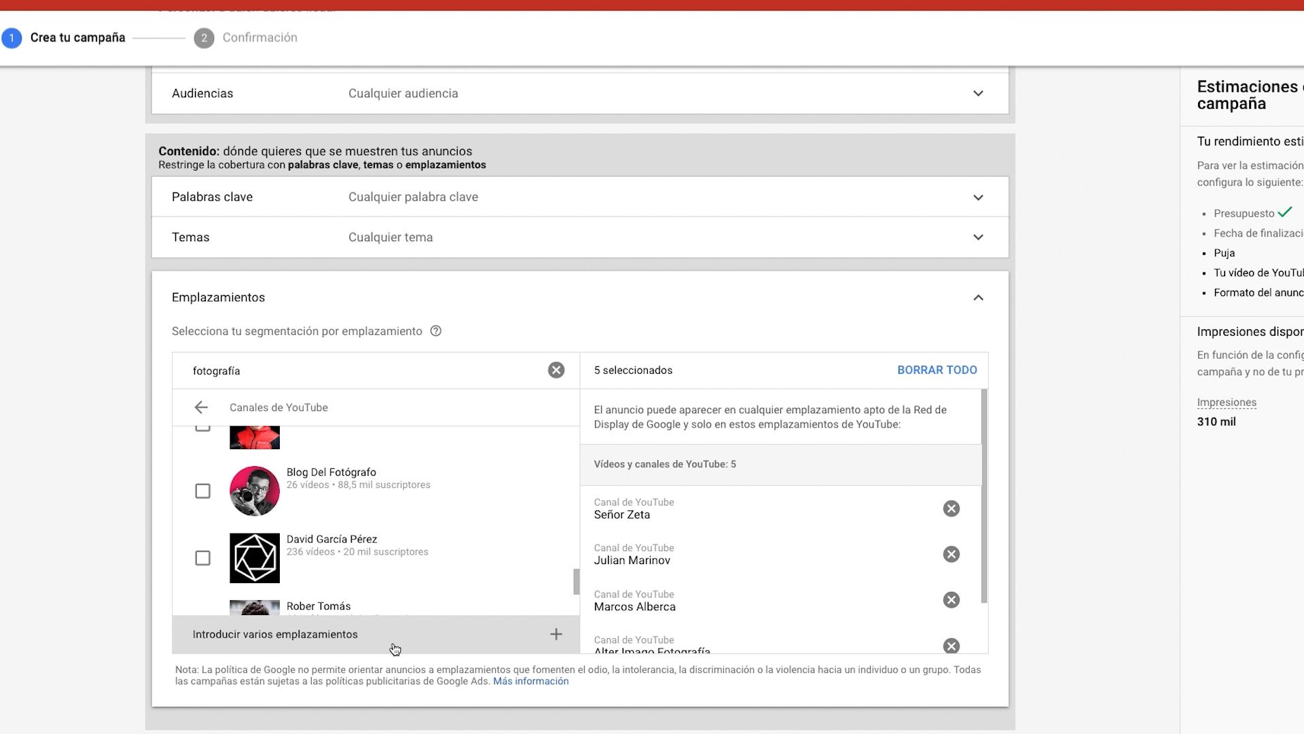Open placement segmentation help tooltip
This screenshot has width=1304, height=734.
click(436, 331)
